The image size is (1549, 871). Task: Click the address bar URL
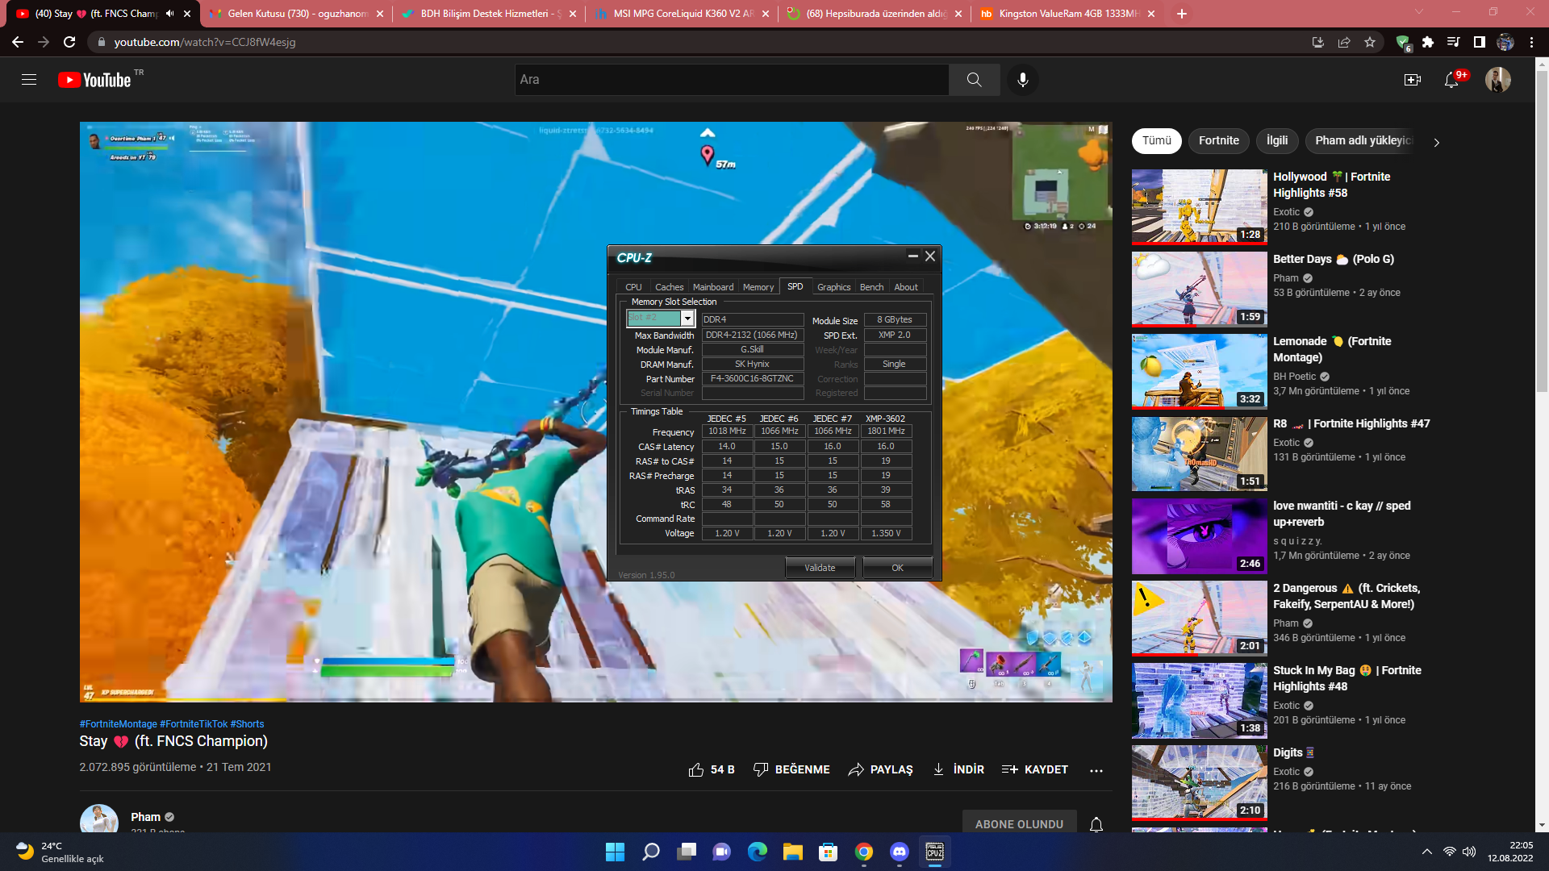tap(205, 42)
